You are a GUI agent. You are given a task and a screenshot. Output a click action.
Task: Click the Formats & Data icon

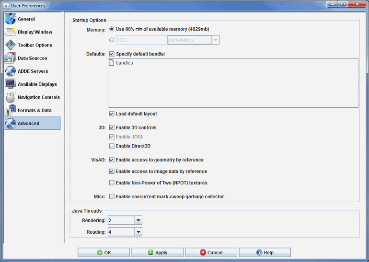pyautogui.click(x=11, y=110)
